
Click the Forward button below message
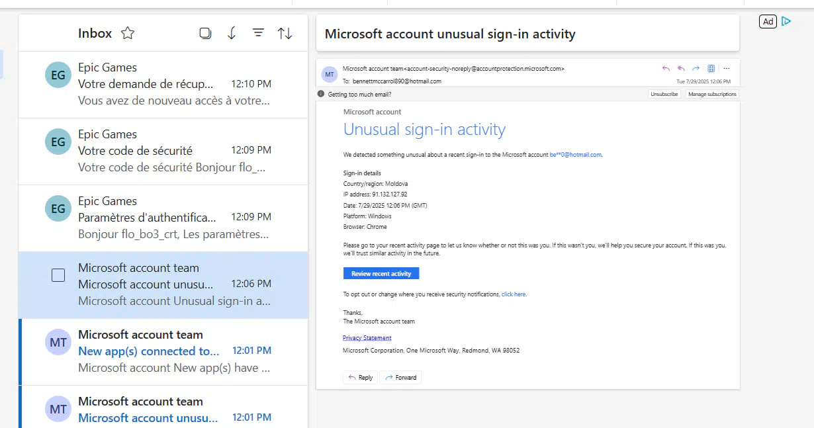coord(400,377)
